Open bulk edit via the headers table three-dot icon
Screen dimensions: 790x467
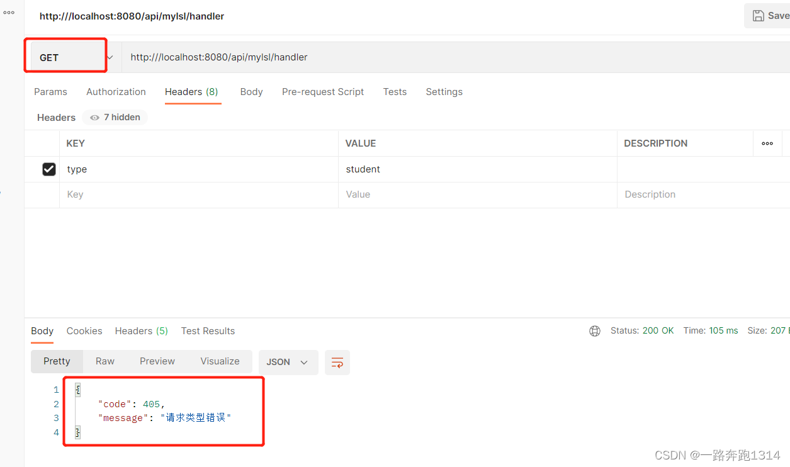point(767,143)
